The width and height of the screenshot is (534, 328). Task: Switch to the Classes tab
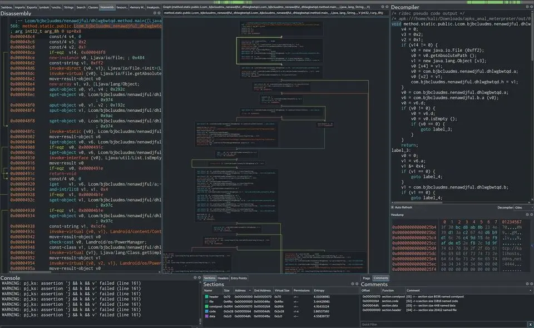[x=93, y=7]
